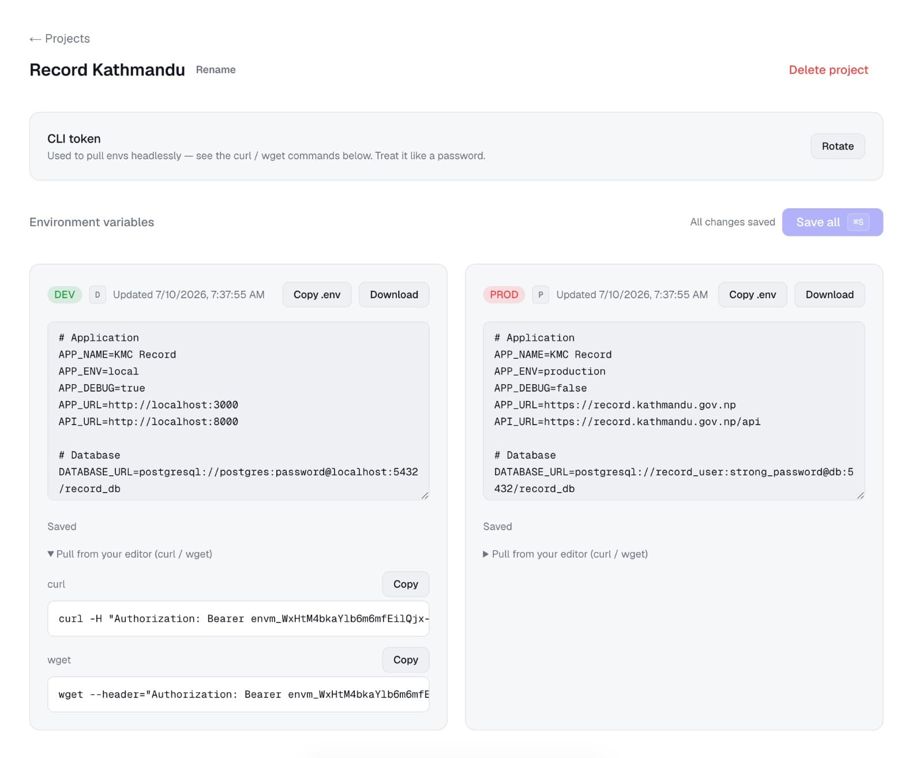
Task: Rename the Record Kathmandu project
Action: 216,70
